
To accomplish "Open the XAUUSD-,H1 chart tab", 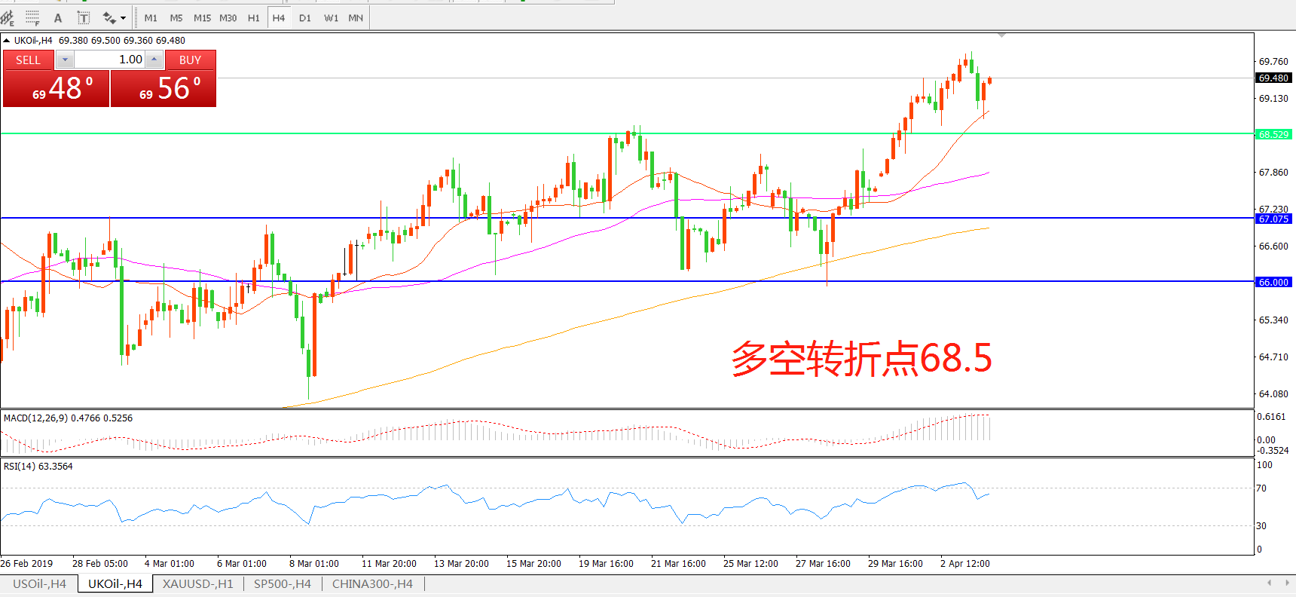I will point(197,584).
